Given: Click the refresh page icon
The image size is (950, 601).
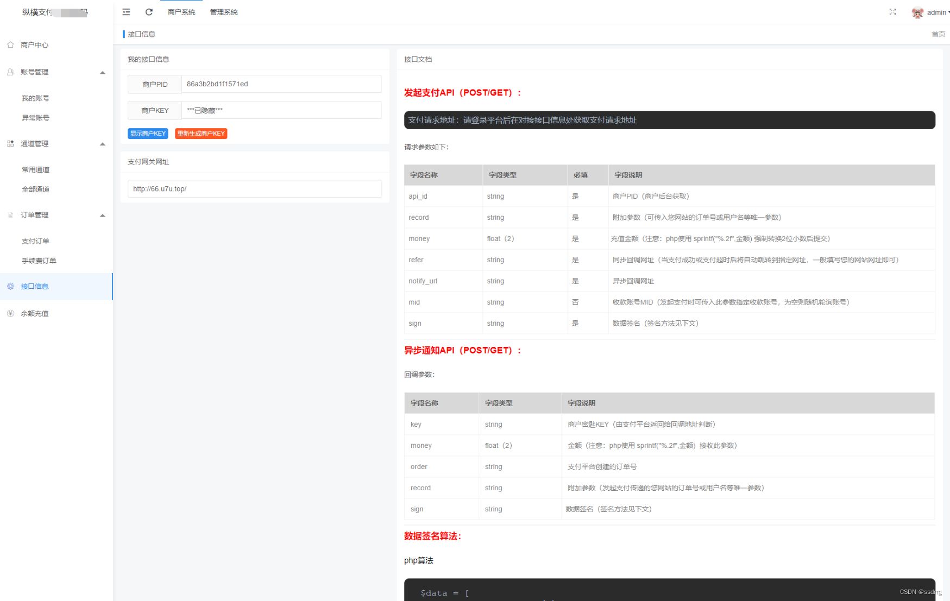Looking at the screenshot, I should [x=149, y=12].
